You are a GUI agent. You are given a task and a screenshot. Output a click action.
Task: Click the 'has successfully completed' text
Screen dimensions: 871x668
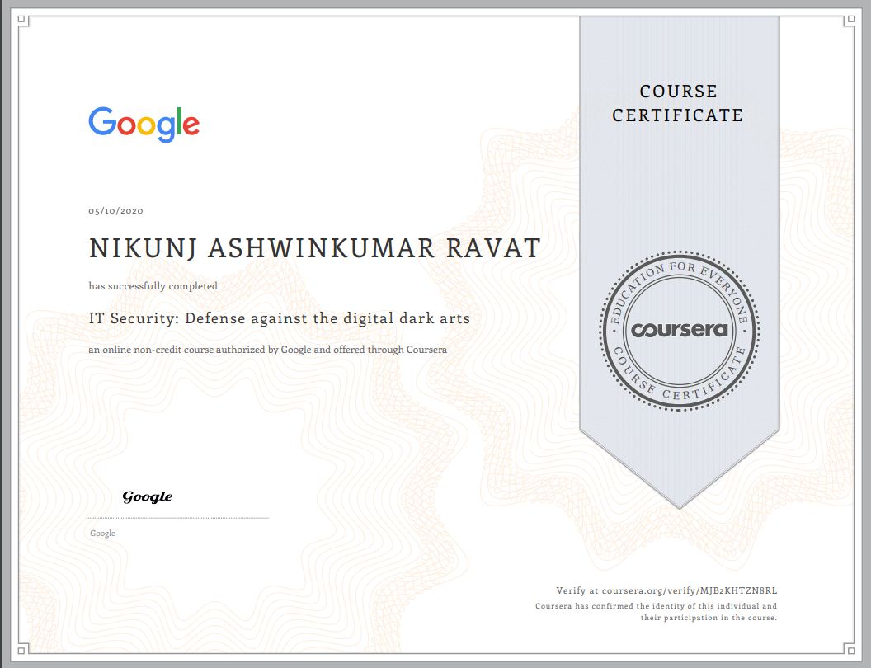click(153, 286)
